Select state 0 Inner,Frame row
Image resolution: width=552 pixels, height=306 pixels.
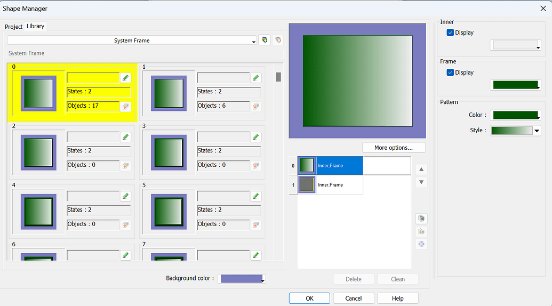tap(330, 166)
